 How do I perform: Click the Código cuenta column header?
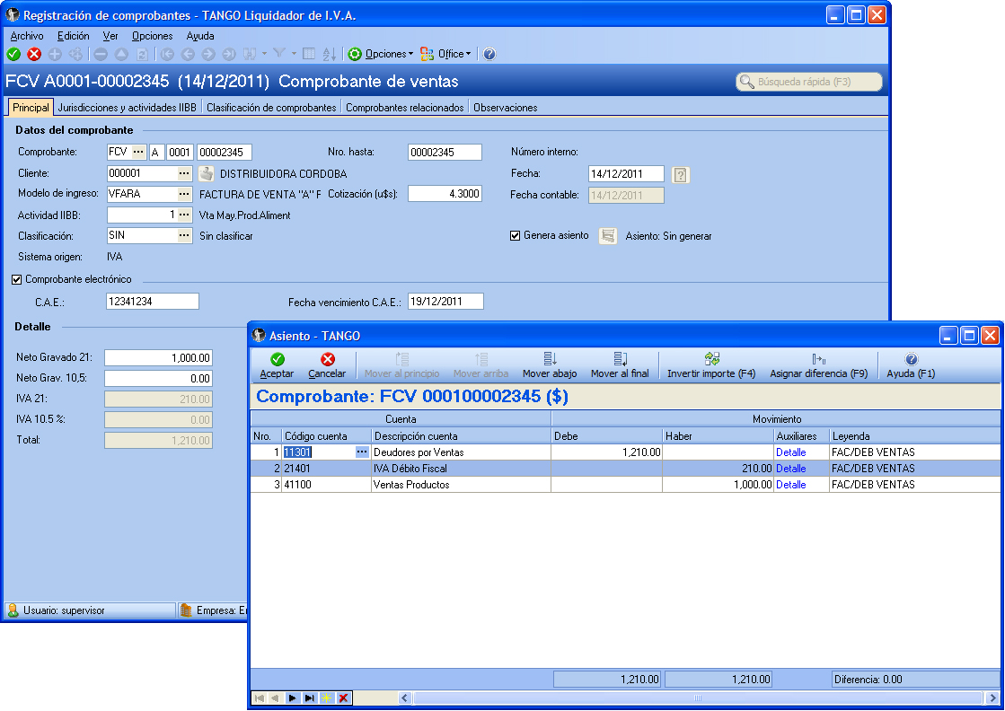(326, 436)
